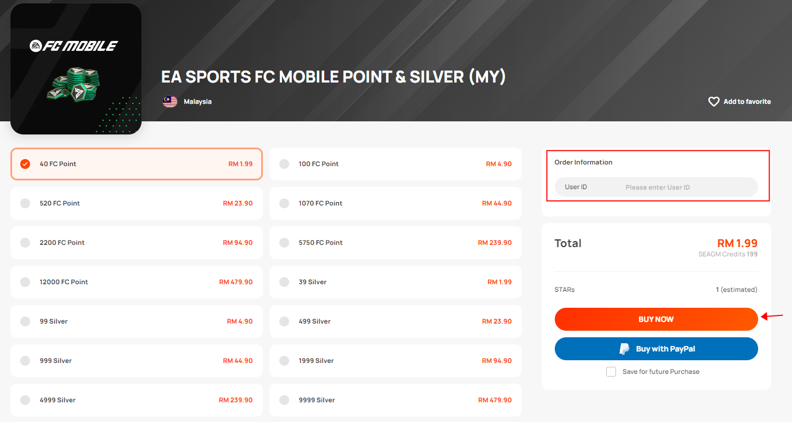The height and width of the screenshot is (422, 792).
Task: Click the PayPal logo on blue button
Action: pyautogui.click(x=624, y=349)
